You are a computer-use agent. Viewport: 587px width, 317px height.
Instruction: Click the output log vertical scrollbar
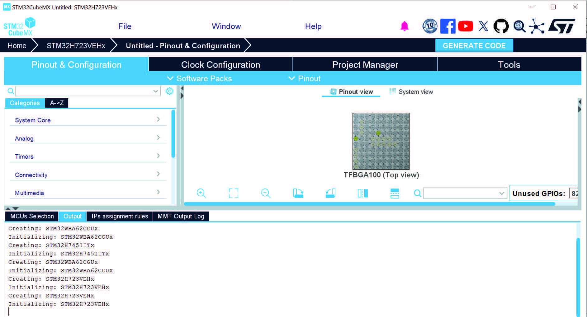(578, 277)
